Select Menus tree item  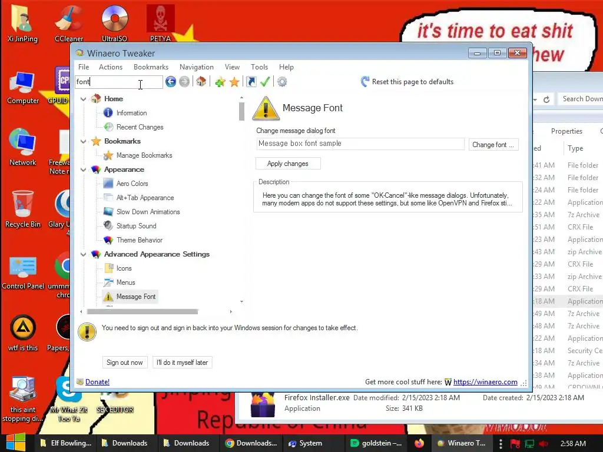pos(126,282)
